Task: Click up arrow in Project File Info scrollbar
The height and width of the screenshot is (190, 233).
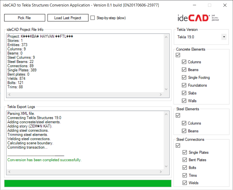Action: (166, 37)
